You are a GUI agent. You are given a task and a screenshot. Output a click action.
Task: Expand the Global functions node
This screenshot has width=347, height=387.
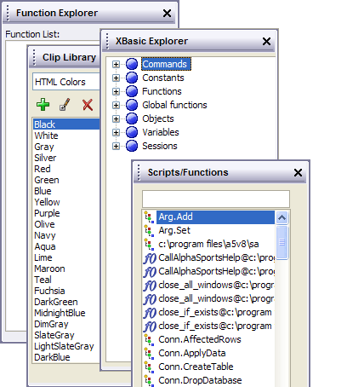(116, 105)
